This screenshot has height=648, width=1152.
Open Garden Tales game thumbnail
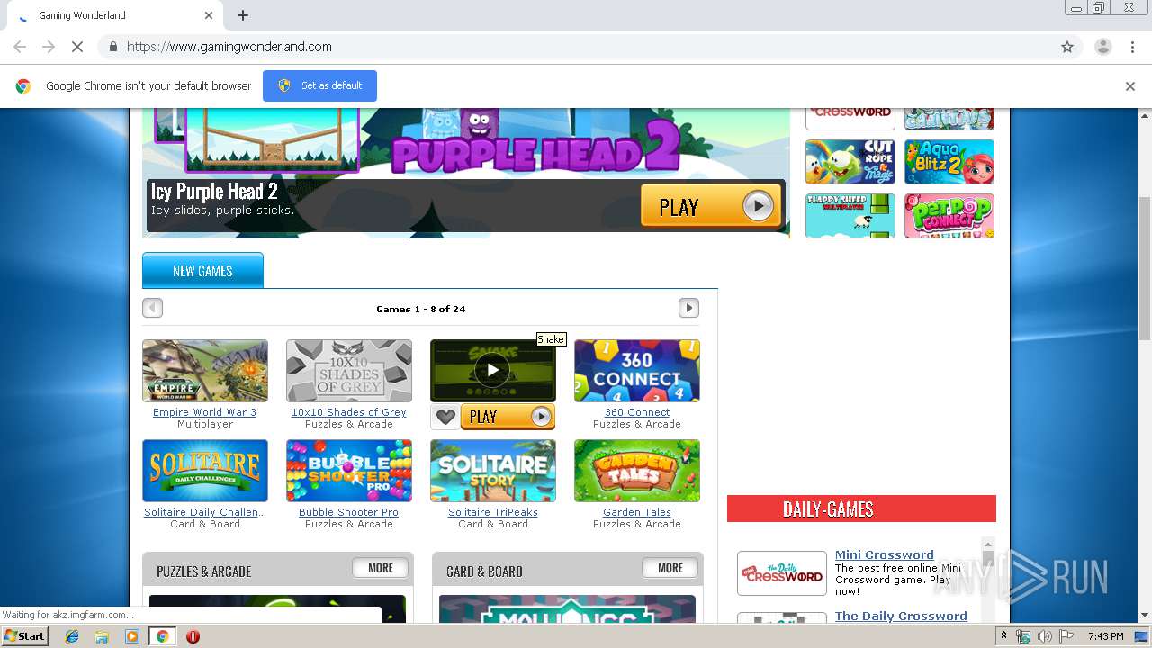coord(637,471)
